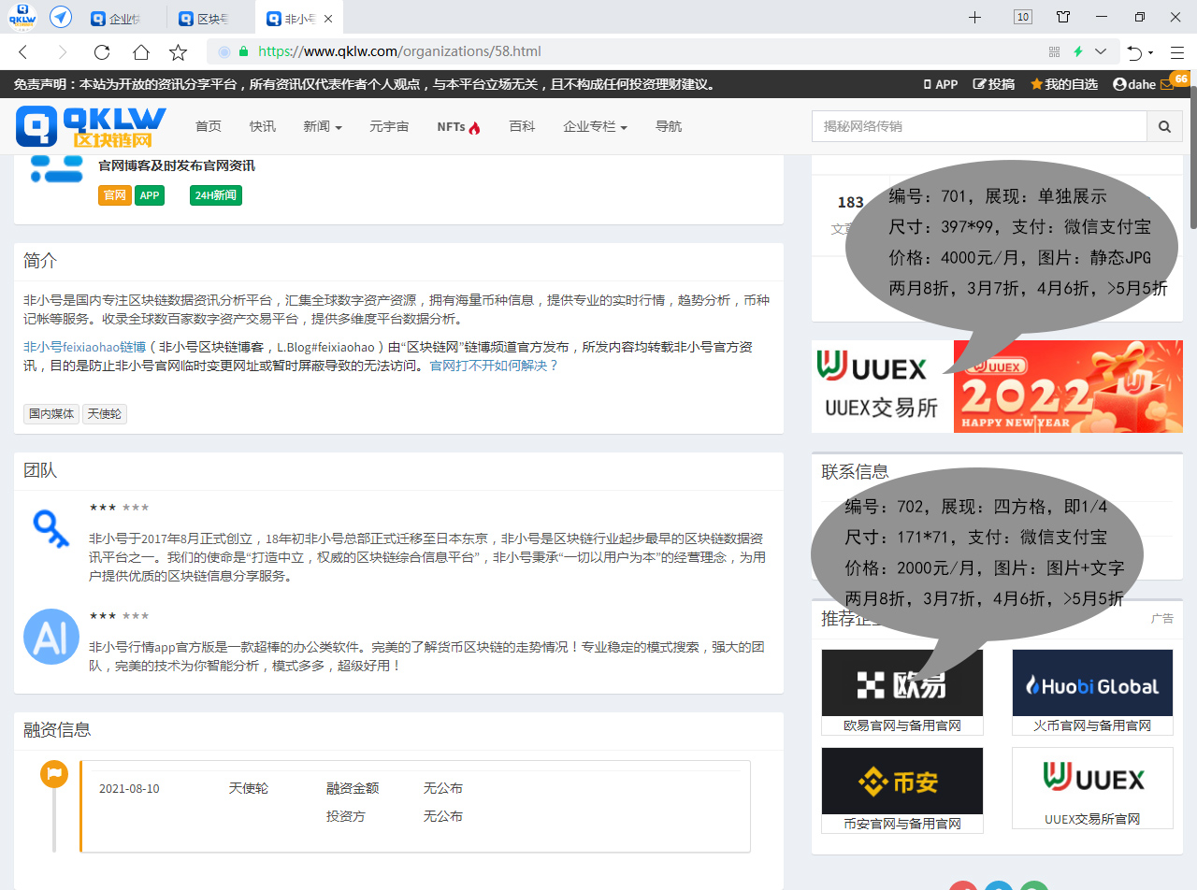
Task: Switch to the 企业 browser tab
Action: [116, 19]
